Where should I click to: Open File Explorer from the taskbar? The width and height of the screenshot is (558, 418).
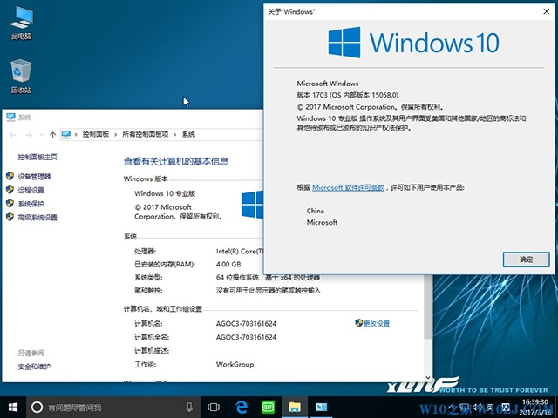[295, 408]
